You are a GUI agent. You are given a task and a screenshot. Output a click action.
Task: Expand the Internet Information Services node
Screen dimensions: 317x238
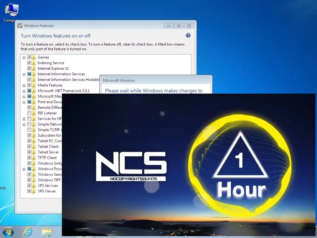[24, 74]
